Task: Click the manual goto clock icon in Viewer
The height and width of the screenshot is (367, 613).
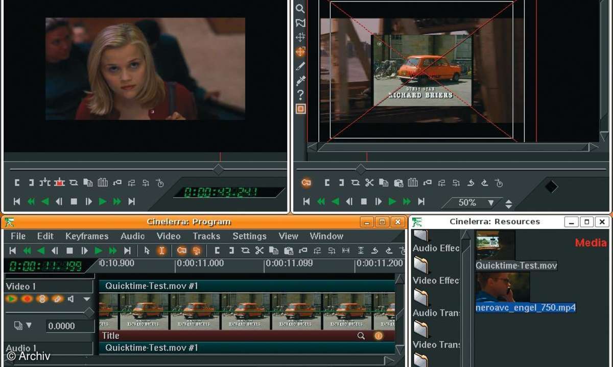Action: click(160, 182)
